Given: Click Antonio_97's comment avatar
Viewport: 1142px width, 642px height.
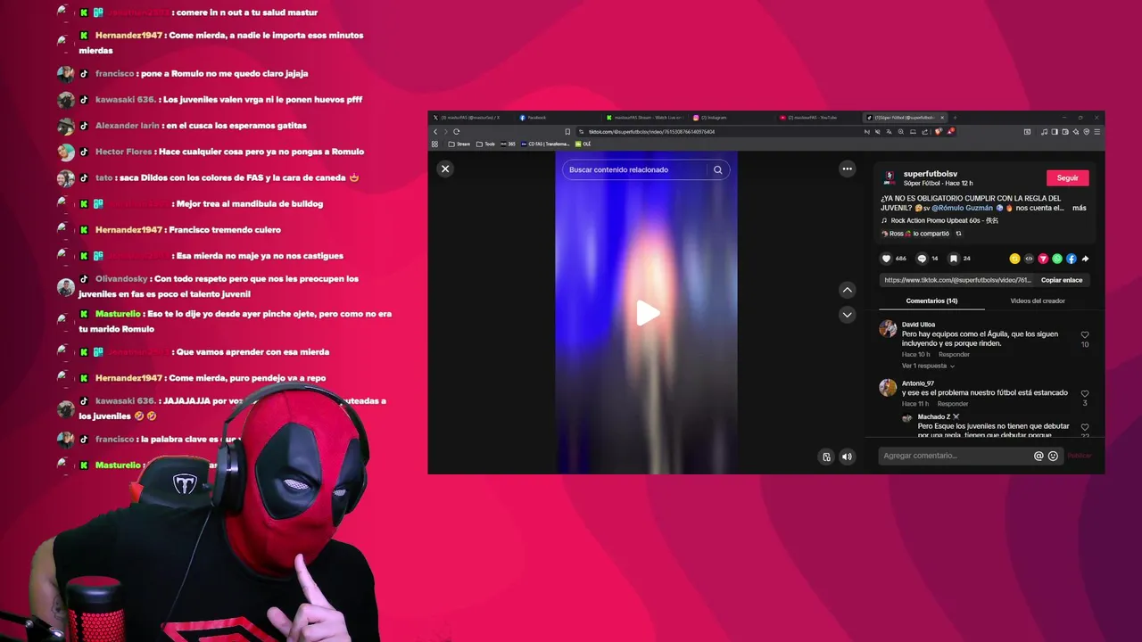Looking at the screenshot, I should click(888, 387).
